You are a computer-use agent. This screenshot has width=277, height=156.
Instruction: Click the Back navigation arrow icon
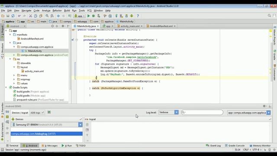(58, 16)
